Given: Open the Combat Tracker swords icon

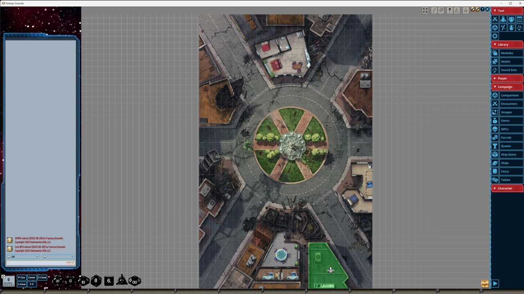Looking at the screenshot, I should click(495, 19).
